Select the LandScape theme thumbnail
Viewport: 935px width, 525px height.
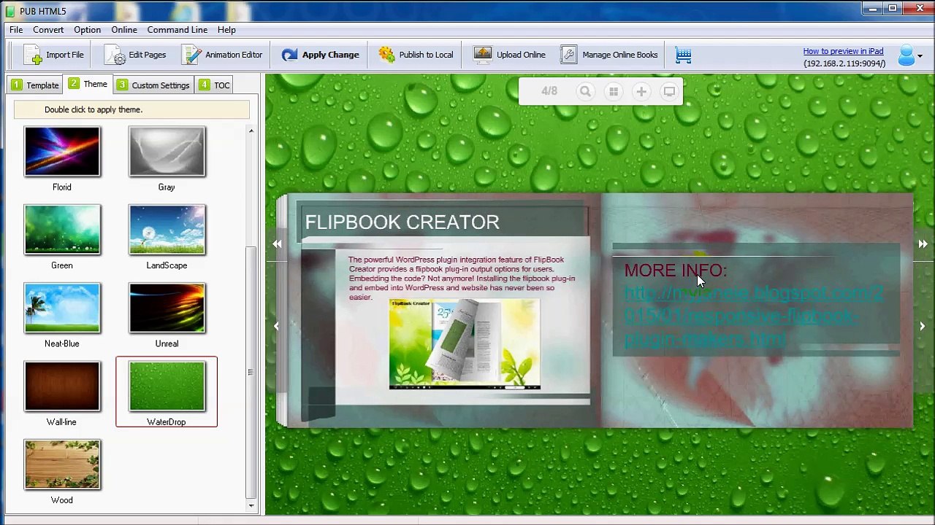[x=167, y=230]
